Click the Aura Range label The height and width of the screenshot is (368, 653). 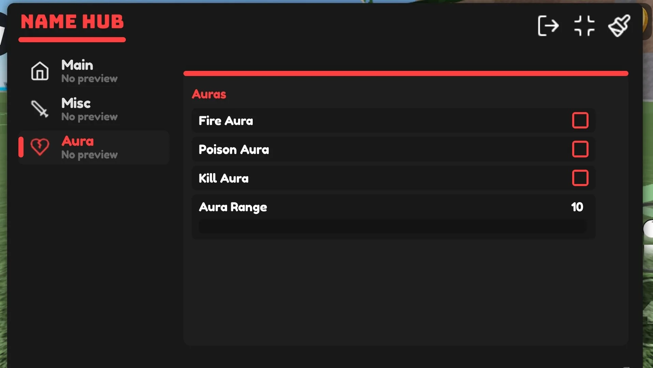(x=233, y=207)
